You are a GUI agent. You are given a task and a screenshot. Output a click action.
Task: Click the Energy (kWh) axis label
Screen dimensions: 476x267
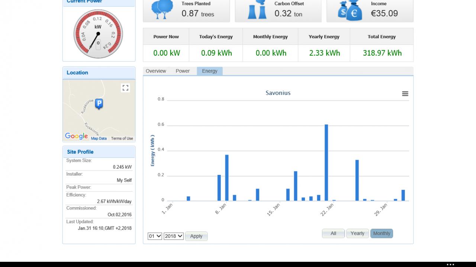[x=152, y=150]
